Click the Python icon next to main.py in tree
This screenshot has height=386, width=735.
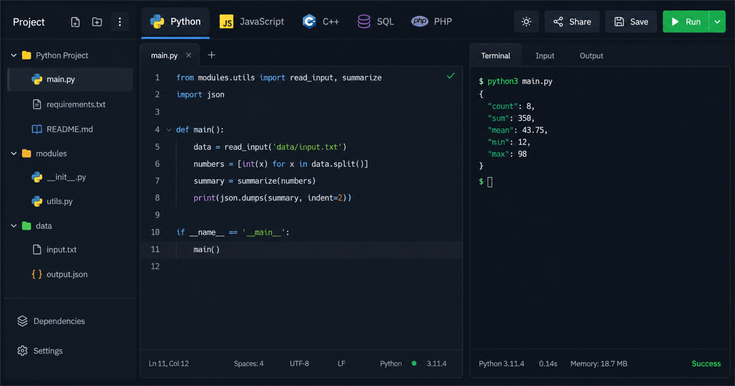click(x=37, y=79)
